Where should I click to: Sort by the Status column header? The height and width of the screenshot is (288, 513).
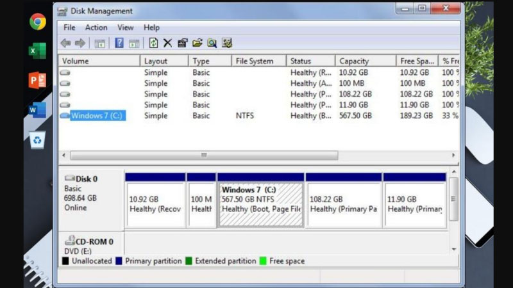(311, 61)
